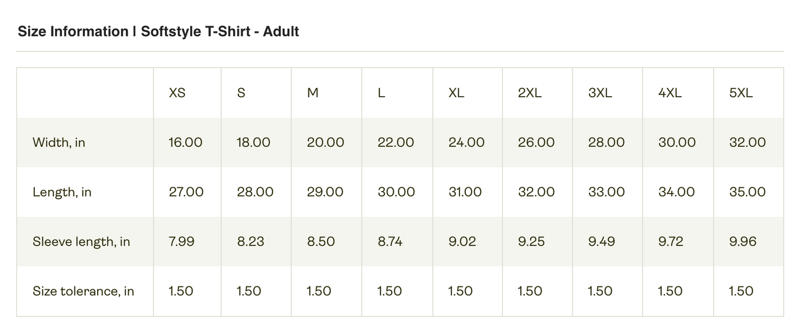The image size is (797, 325).
Task: Click the 2XL size column header
Action: (x=530, y=93)
